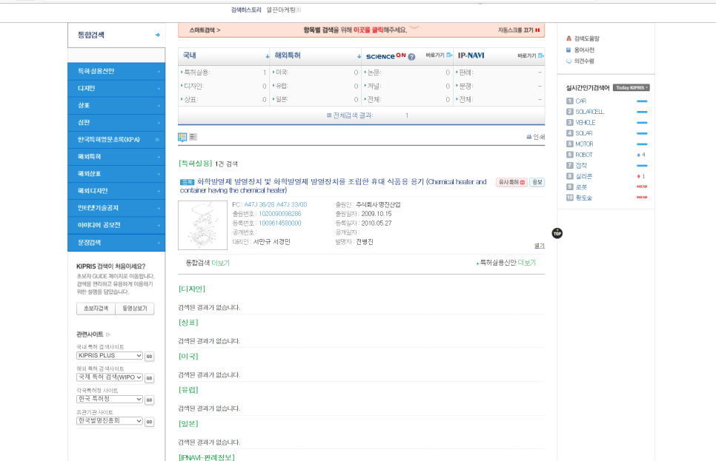Switch to the text-only list view icon
The image size is (716, 461).
pyautogui.click(x=193, y=137)
